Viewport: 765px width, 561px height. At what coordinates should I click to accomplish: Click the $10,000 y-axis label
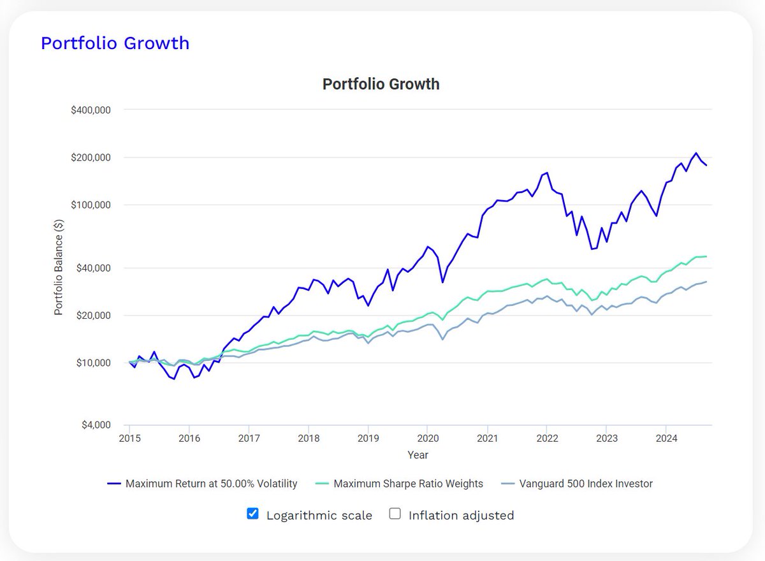pyautogui.click(x=94, y=363)
